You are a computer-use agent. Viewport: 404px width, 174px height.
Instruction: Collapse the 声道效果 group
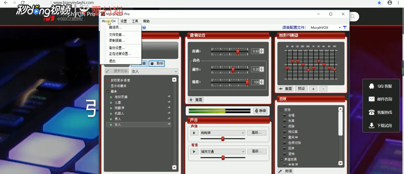click(x=281, y=160)
